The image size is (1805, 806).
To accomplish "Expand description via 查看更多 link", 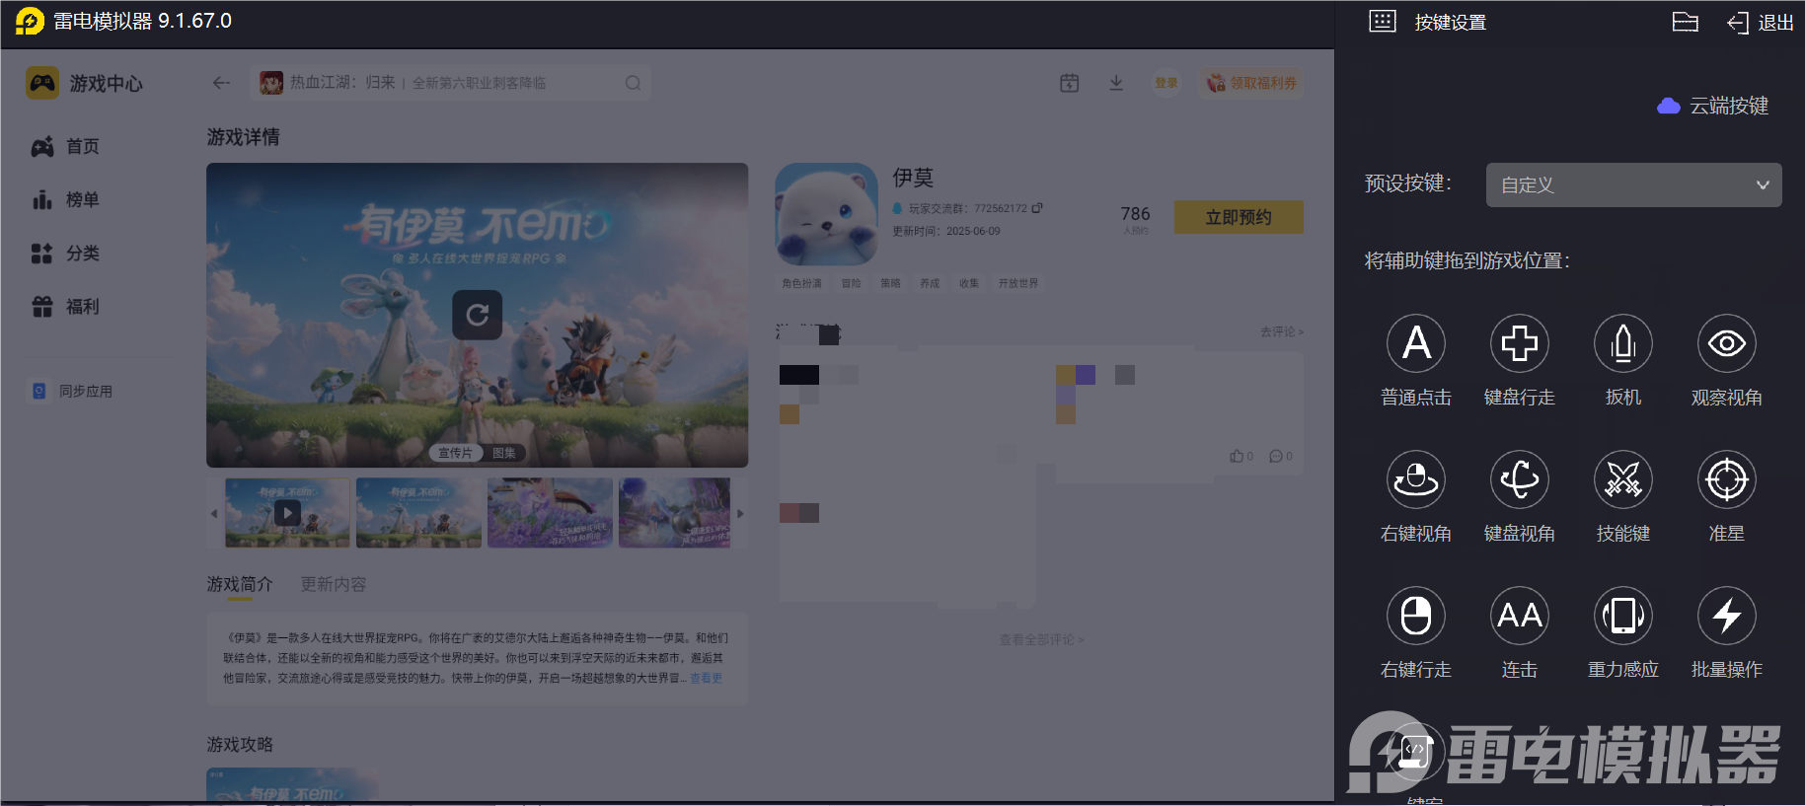I will click(x=706, y=679).
